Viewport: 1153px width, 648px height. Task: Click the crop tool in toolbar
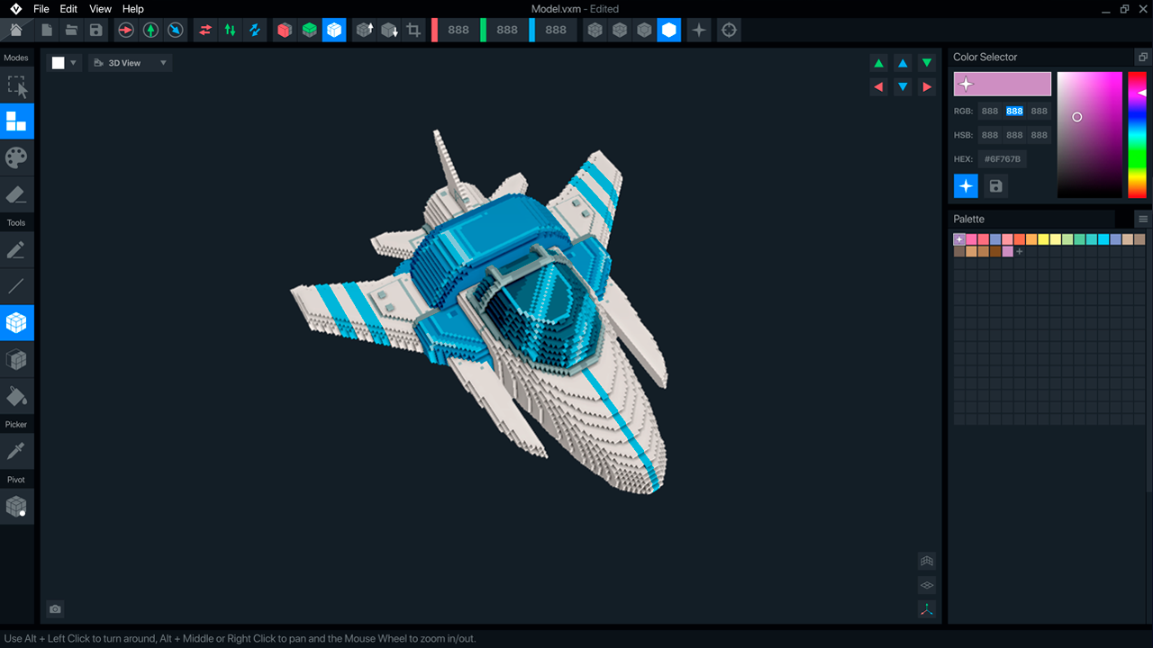[x=413, y=30]
